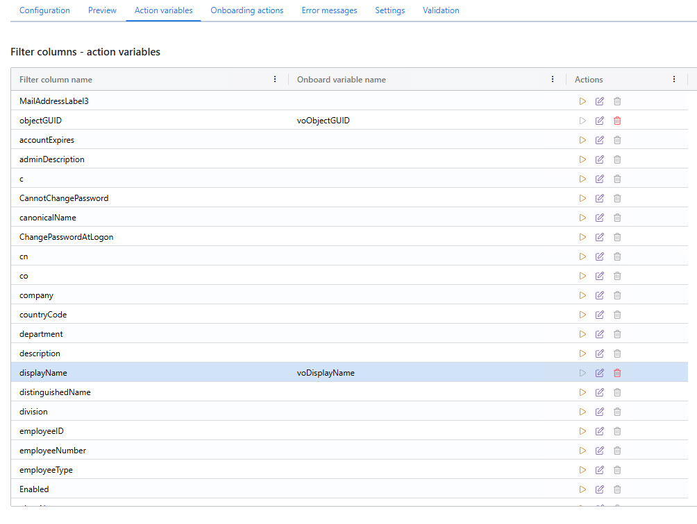Switch to the Error messages tab
The height and width of the screenshot is (524, 697).
pyautogui.click(x=329, y=10)
